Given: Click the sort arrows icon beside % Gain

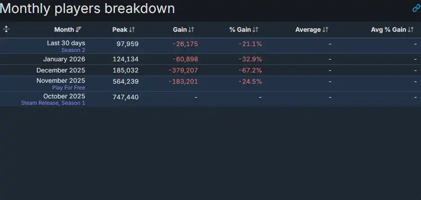Looking at the screenshot, I should [x=255, y=30].
